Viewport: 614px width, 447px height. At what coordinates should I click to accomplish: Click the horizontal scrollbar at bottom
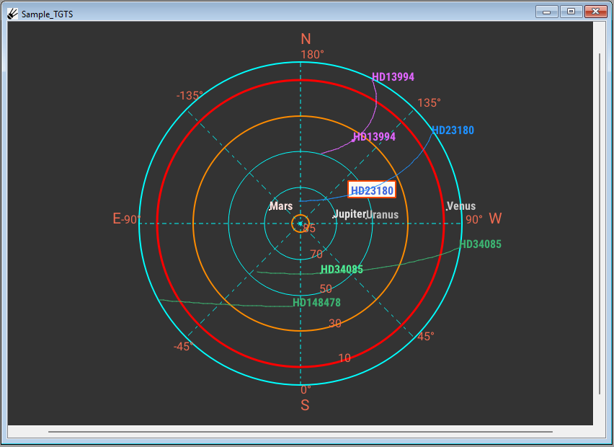point(301,432)
